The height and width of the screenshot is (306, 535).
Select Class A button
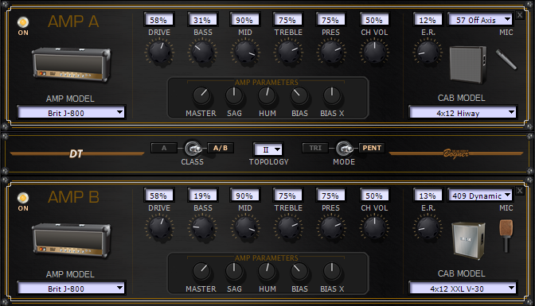[x=164, y=148]
